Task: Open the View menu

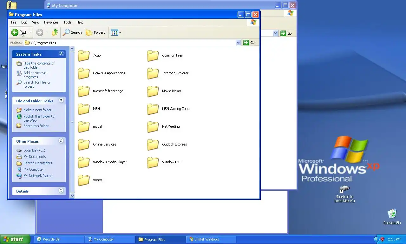Action: 36,22
